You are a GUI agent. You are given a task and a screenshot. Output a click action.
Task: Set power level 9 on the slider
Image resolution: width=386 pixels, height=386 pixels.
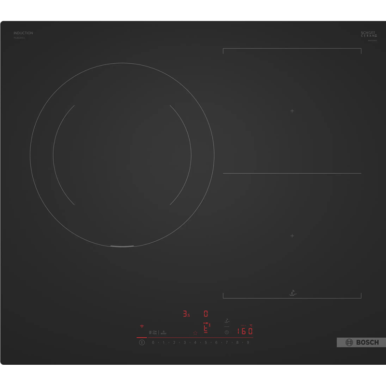click(x=248, y=343)
